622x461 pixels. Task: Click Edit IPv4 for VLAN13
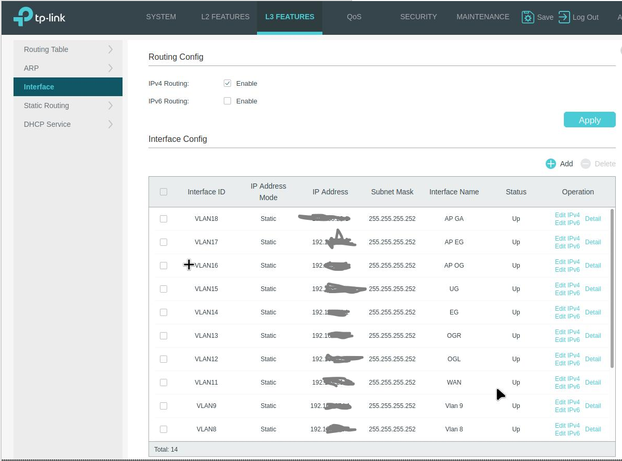[x=567, y=332]
